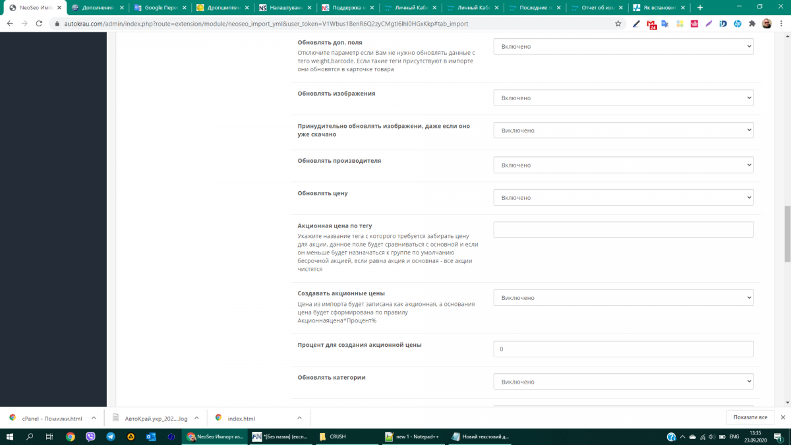Open the 'Обновлять цену' dropdown
This screenshot has width=791, height=445.
click(624, 197)
